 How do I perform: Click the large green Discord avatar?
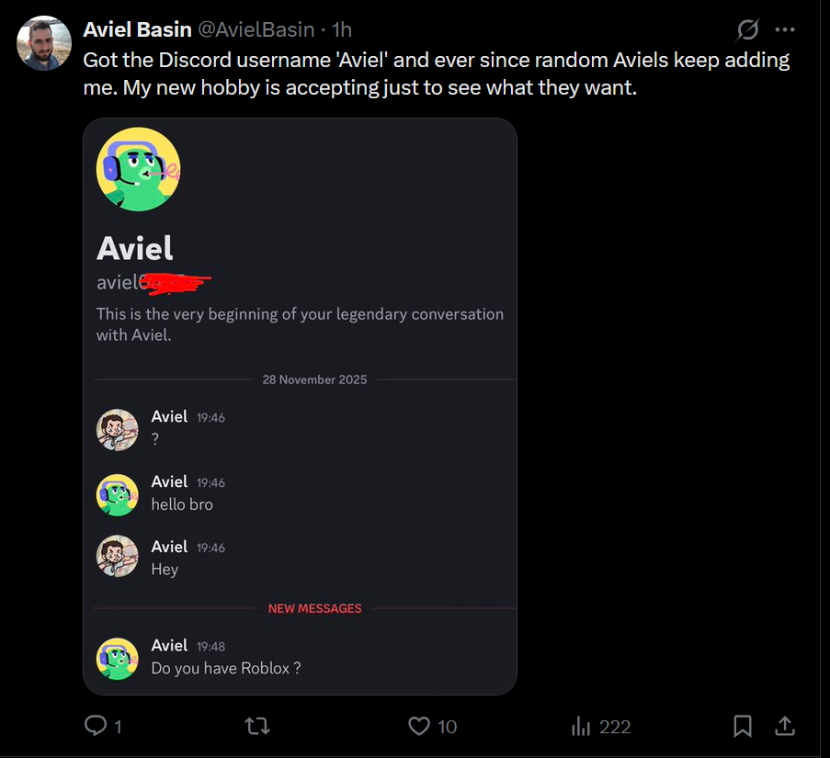click(x=138, y=169)
